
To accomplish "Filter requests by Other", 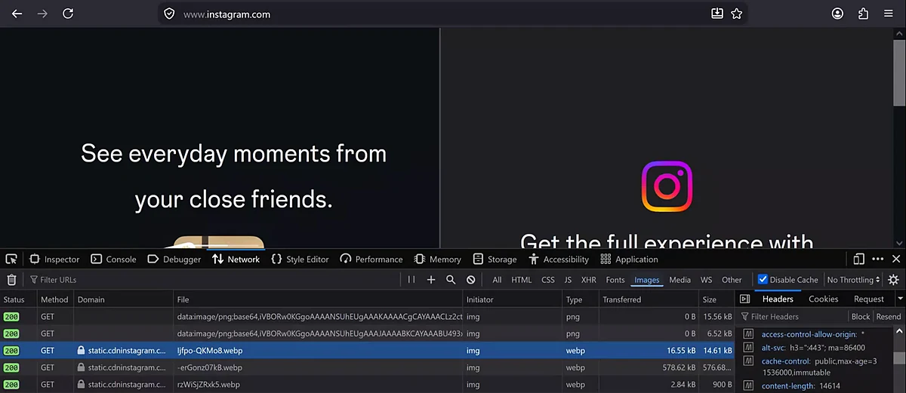I will point(732,280).
